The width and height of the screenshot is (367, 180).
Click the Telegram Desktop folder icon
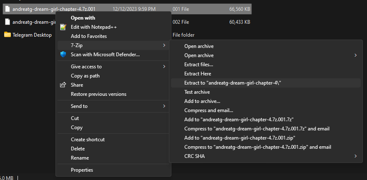[x=7, y=35]
